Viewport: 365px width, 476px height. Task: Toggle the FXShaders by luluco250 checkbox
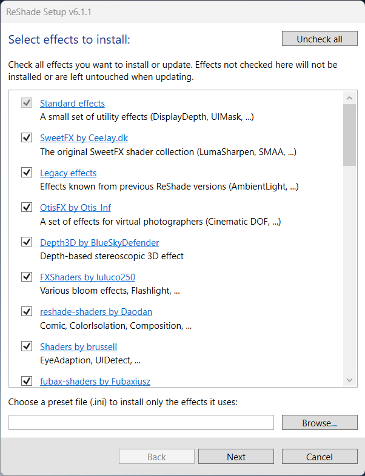pyautogui.click(x=27, y=277)
